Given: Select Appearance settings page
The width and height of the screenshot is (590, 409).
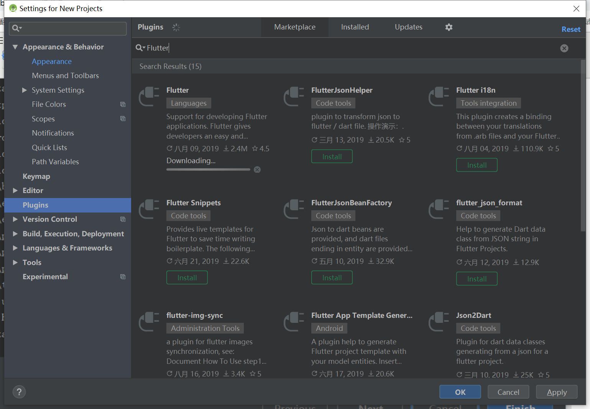Looking at the screenshot, I should coord(52,61).
